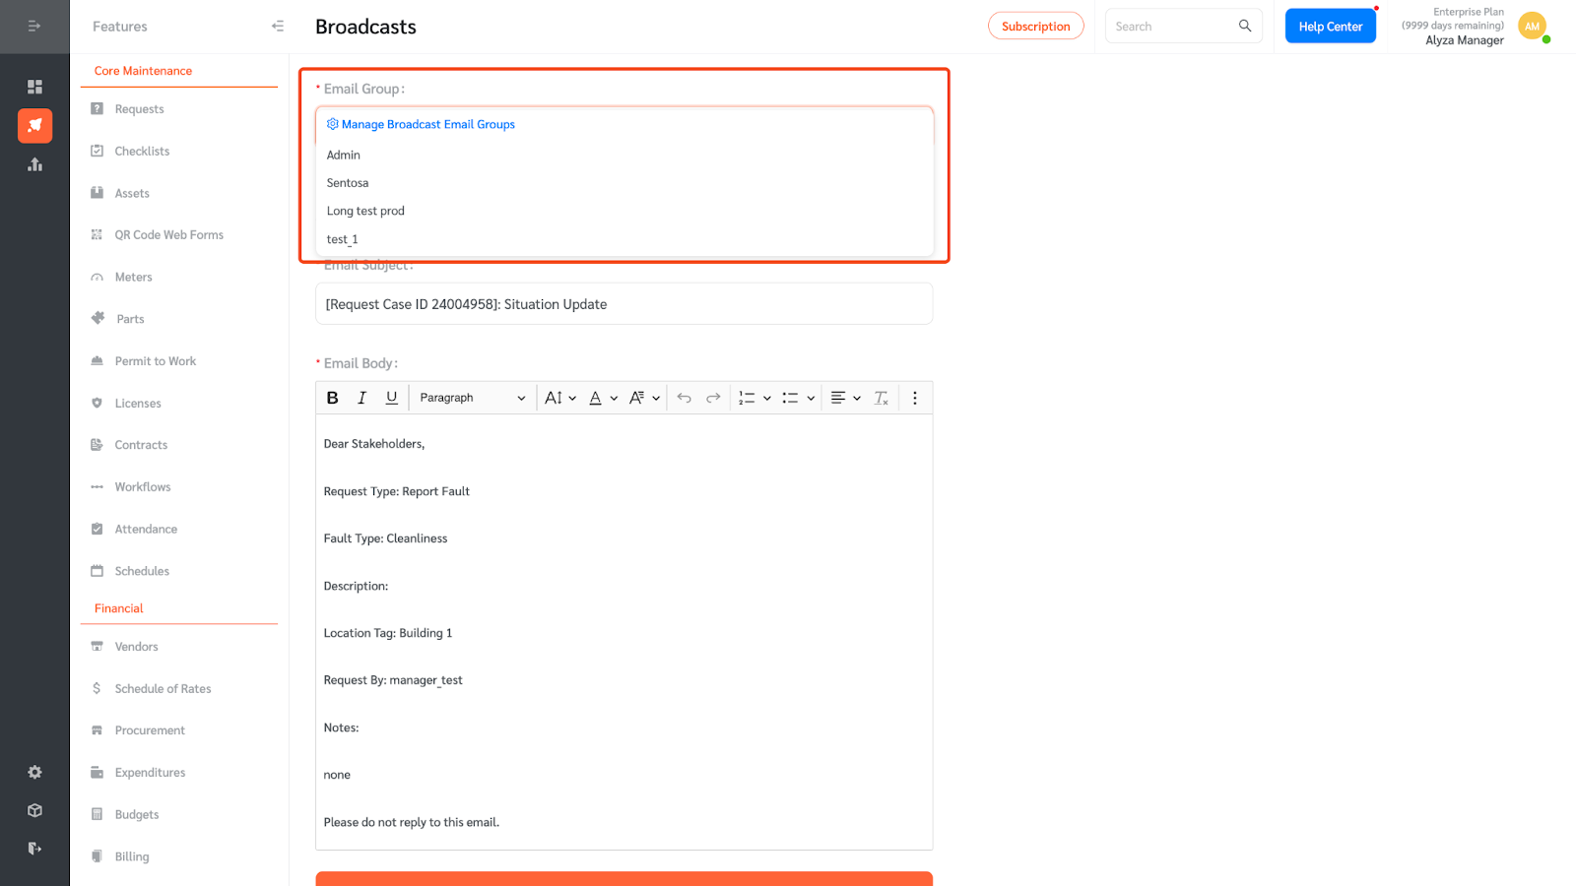Viewport: 1576px width, 886px height.
Task: Click the search magnifier icon
Action: (x=1245, y=27)
